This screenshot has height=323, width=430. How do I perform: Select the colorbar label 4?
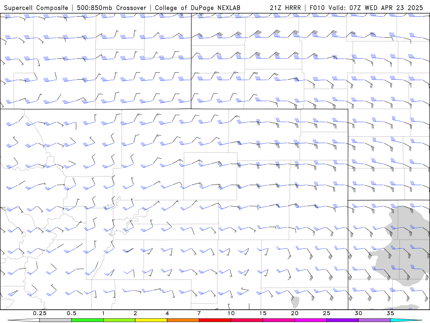coord(167,313)
